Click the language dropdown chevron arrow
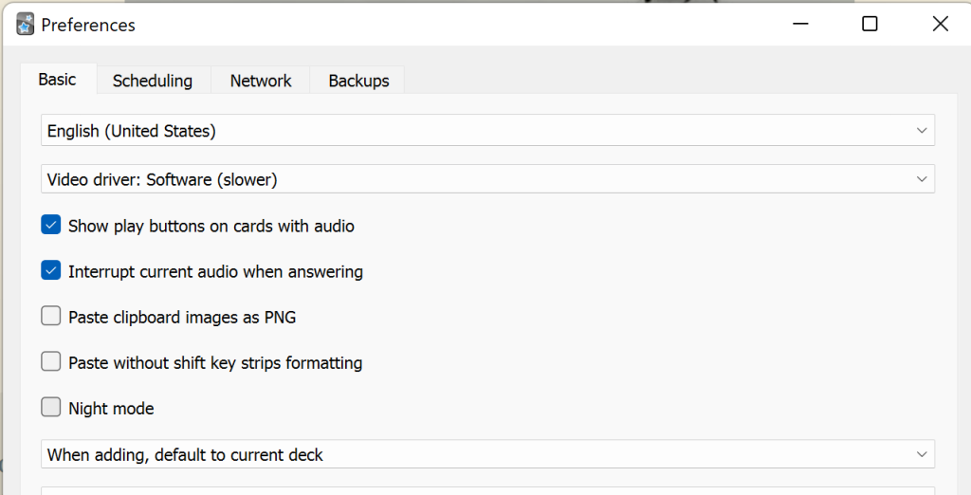Viewport: 971px width, 495px height. [x=922, y=131]
